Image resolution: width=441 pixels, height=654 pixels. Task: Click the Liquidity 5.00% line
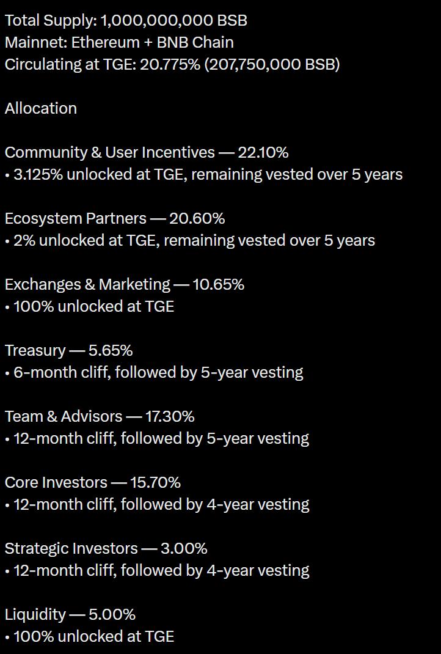[70, 614]
